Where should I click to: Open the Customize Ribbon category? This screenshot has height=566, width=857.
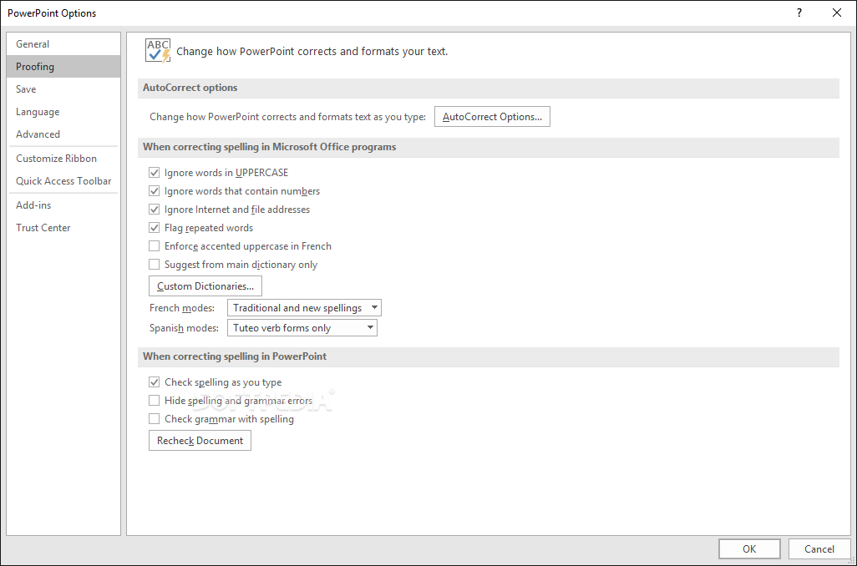[x=63, y=159]
